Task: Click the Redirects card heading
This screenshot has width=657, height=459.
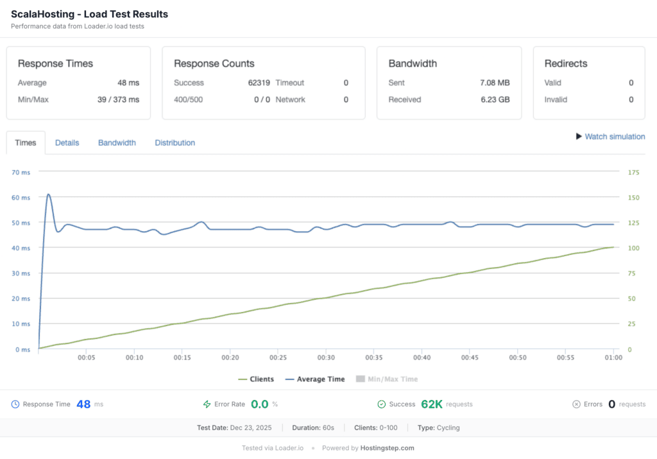Action: (566, 64)
